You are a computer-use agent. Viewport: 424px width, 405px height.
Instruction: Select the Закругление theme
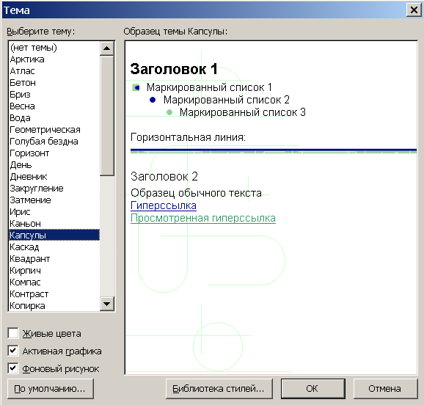click(54, 189)
